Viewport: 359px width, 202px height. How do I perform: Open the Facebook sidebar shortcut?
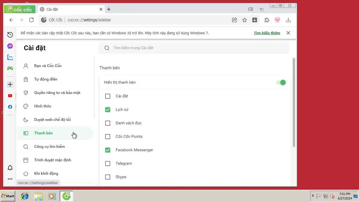[10, 107]
